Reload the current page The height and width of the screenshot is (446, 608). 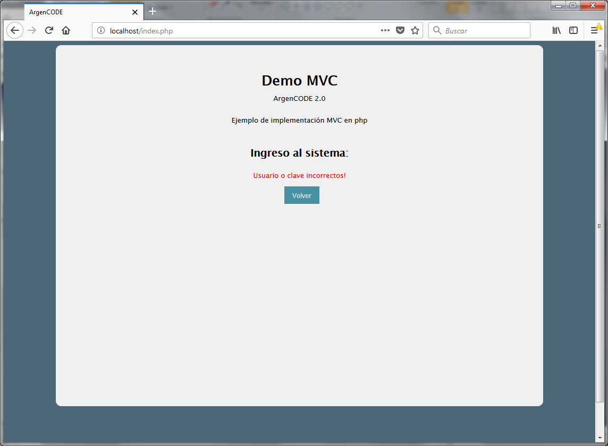pyautogui.click(x=48, y=30)
